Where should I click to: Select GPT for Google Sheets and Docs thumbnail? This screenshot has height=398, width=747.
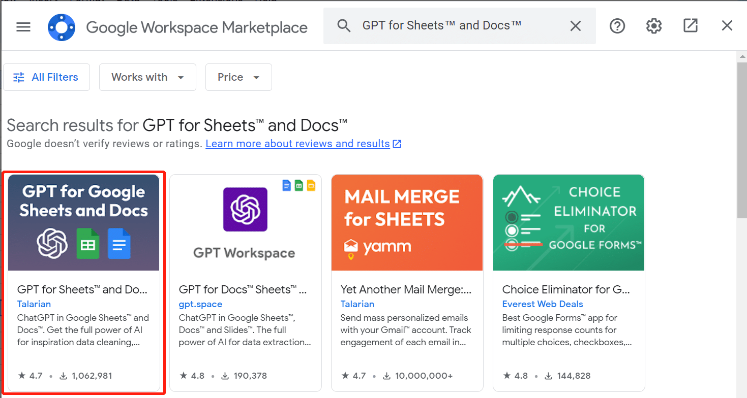point(84,222)
